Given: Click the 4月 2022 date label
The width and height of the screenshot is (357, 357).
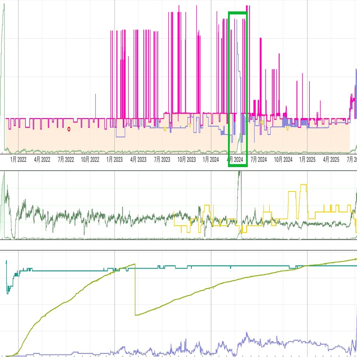Looking at the screenshot, I should pos(42,160).
